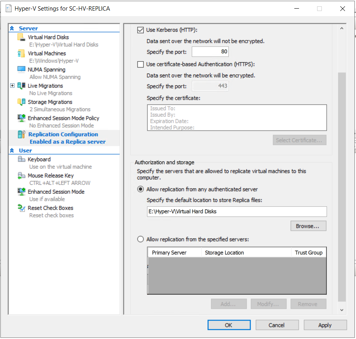Click the Storage Location column header
This screenshot has height=339, width=356.
(x=246, y=253)
